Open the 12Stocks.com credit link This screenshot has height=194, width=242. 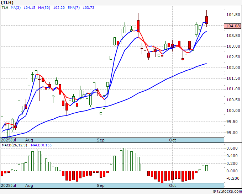(227, 192)
